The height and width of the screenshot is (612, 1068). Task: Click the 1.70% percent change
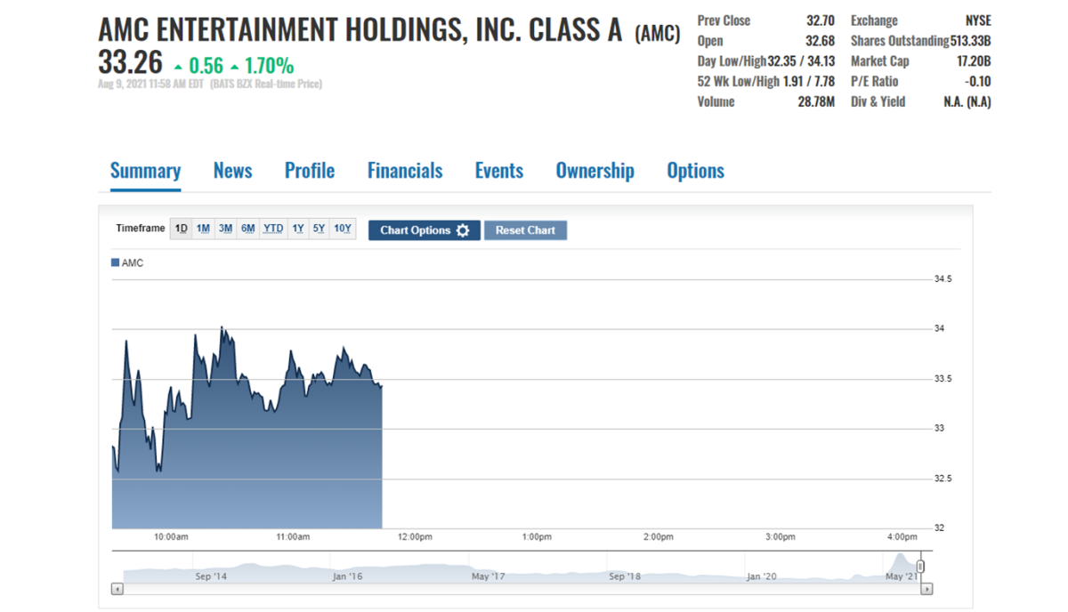point(267,65)
